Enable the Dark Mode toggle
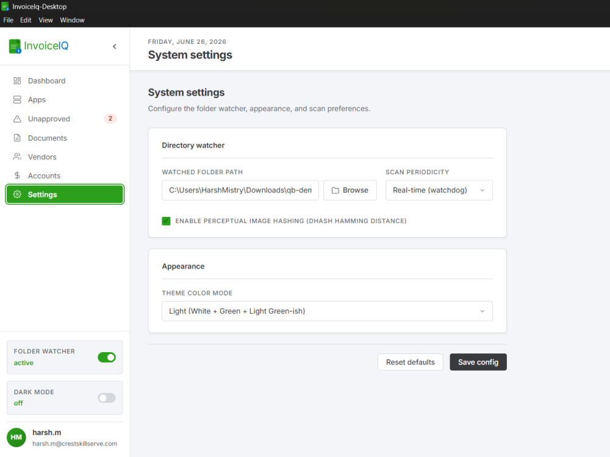The height and width of the screenshot is (457, 610). coord(107,398)
